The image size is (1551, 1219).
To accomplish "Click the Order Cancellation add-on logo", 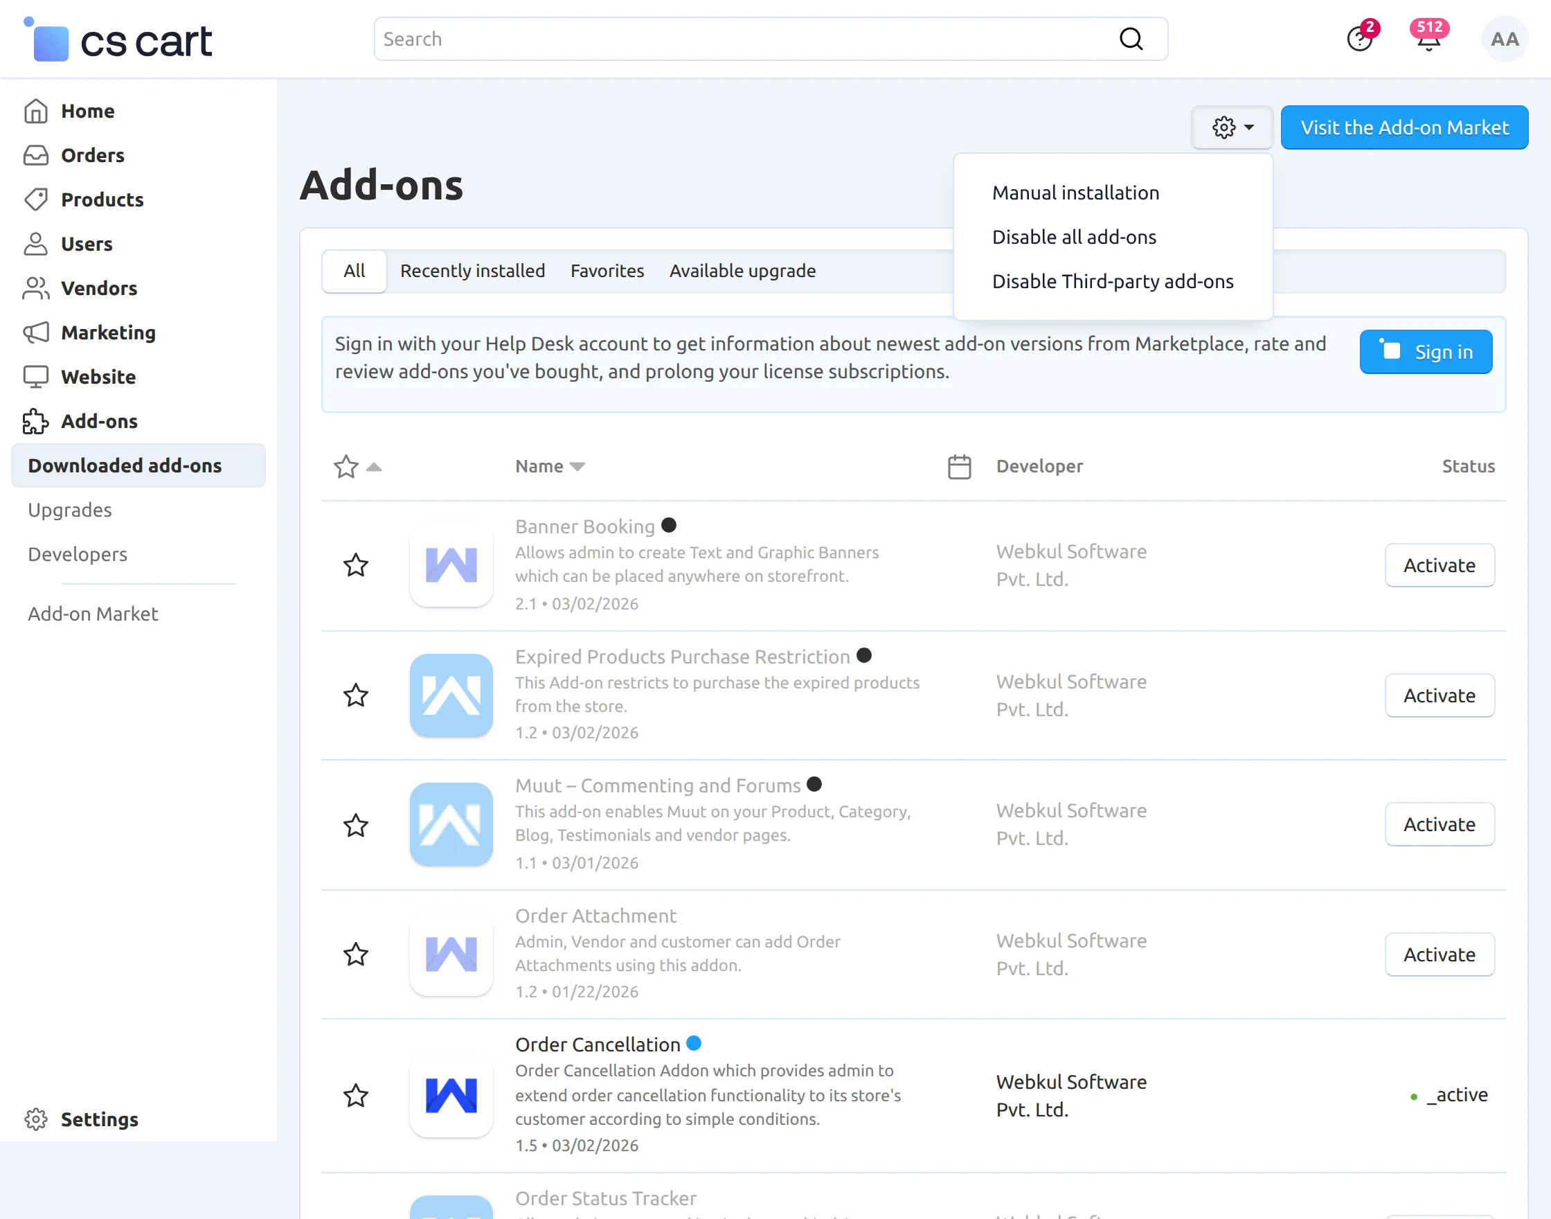I will coord(451,1096).
